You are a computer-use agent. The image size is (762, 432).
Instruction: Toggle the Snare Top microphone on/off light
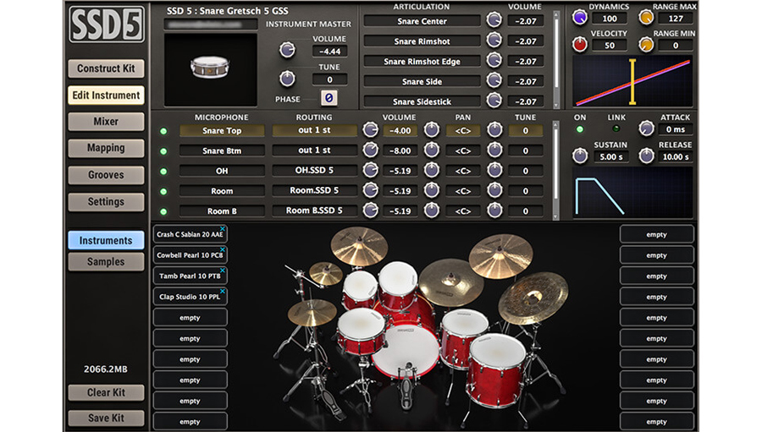[x=163, y=131]
